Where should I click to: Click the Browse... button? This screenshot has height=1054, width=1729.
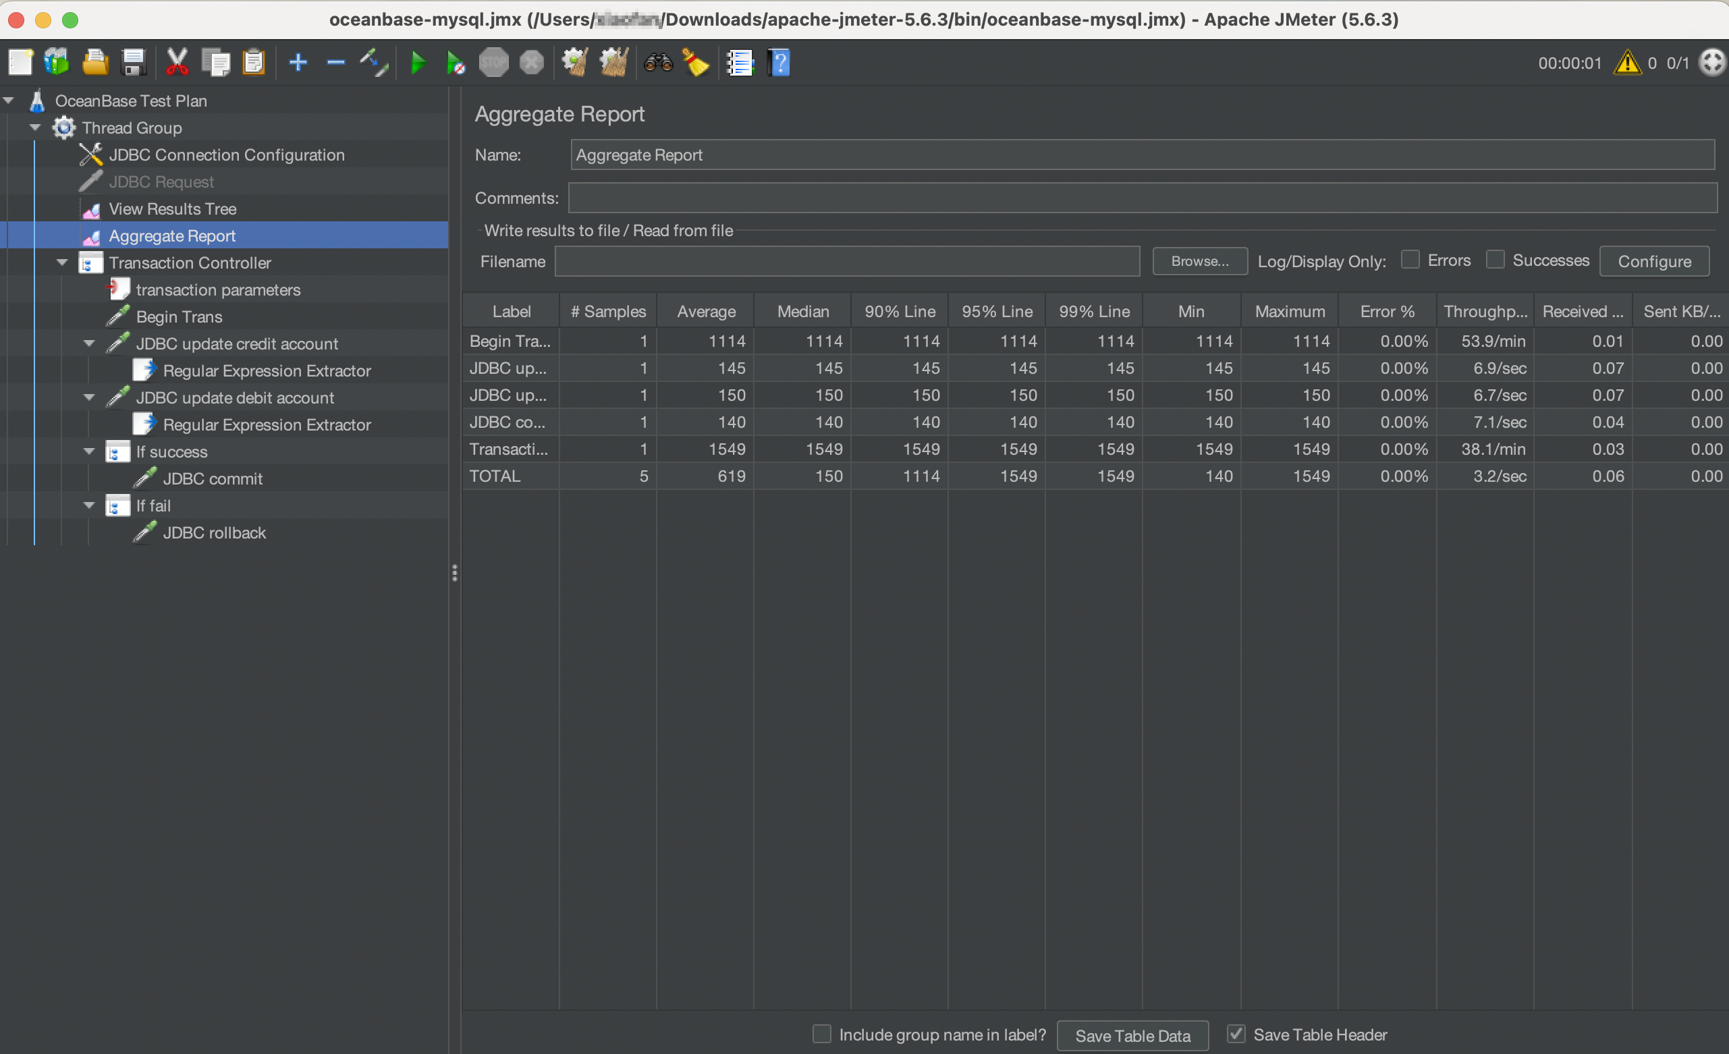click(x=1199, y=261)
